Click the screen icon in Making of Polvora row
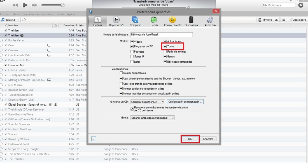Screen dimensions: 308x163 tap(49, 80)
